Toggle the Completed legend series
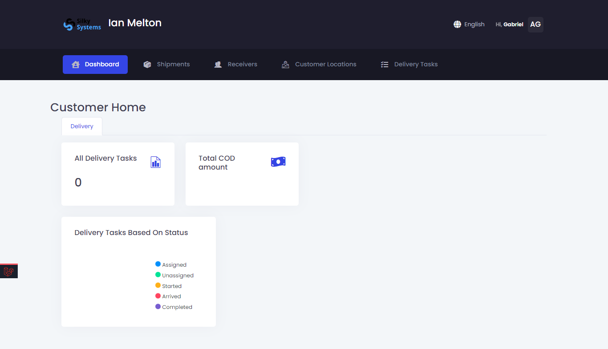This screenshot has width=608, height=349. [177, 307]
